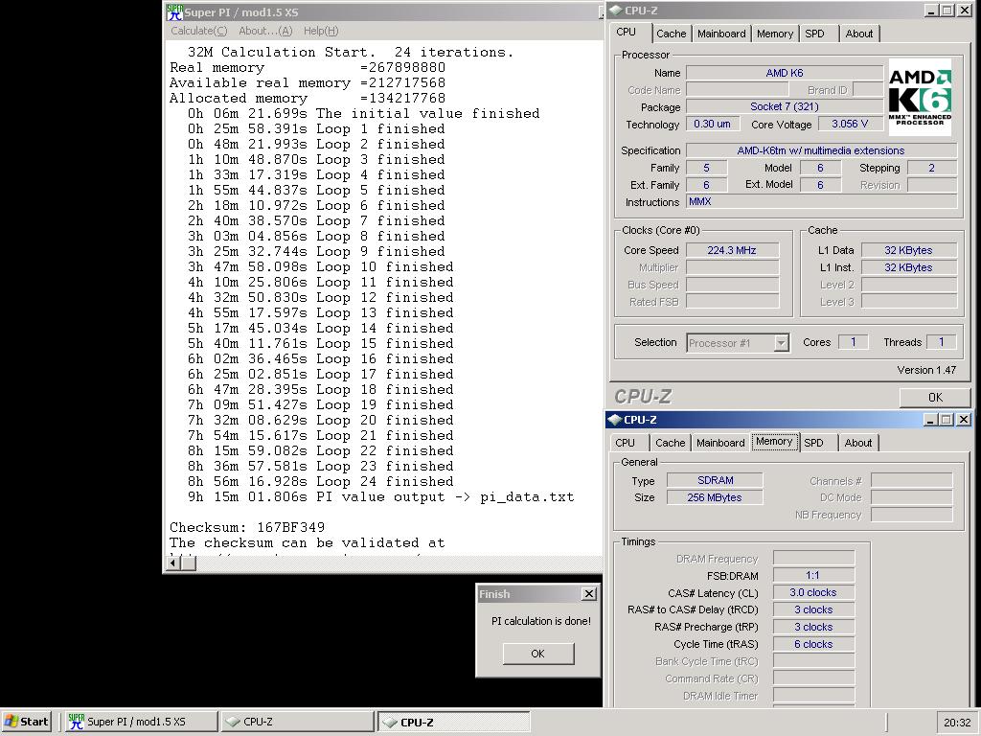This screenshot has width=981, height=736.
Task: Open the Help menu in Super PI
Action: click(321, 31)
